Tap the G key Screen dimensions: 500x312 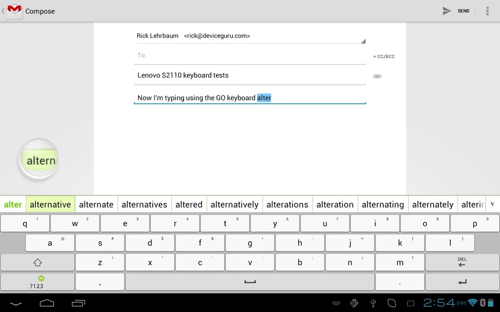tap(250, 243)
